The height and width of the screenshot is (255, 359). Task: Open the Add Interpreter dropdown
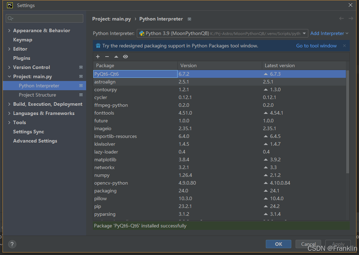point(329,33)
